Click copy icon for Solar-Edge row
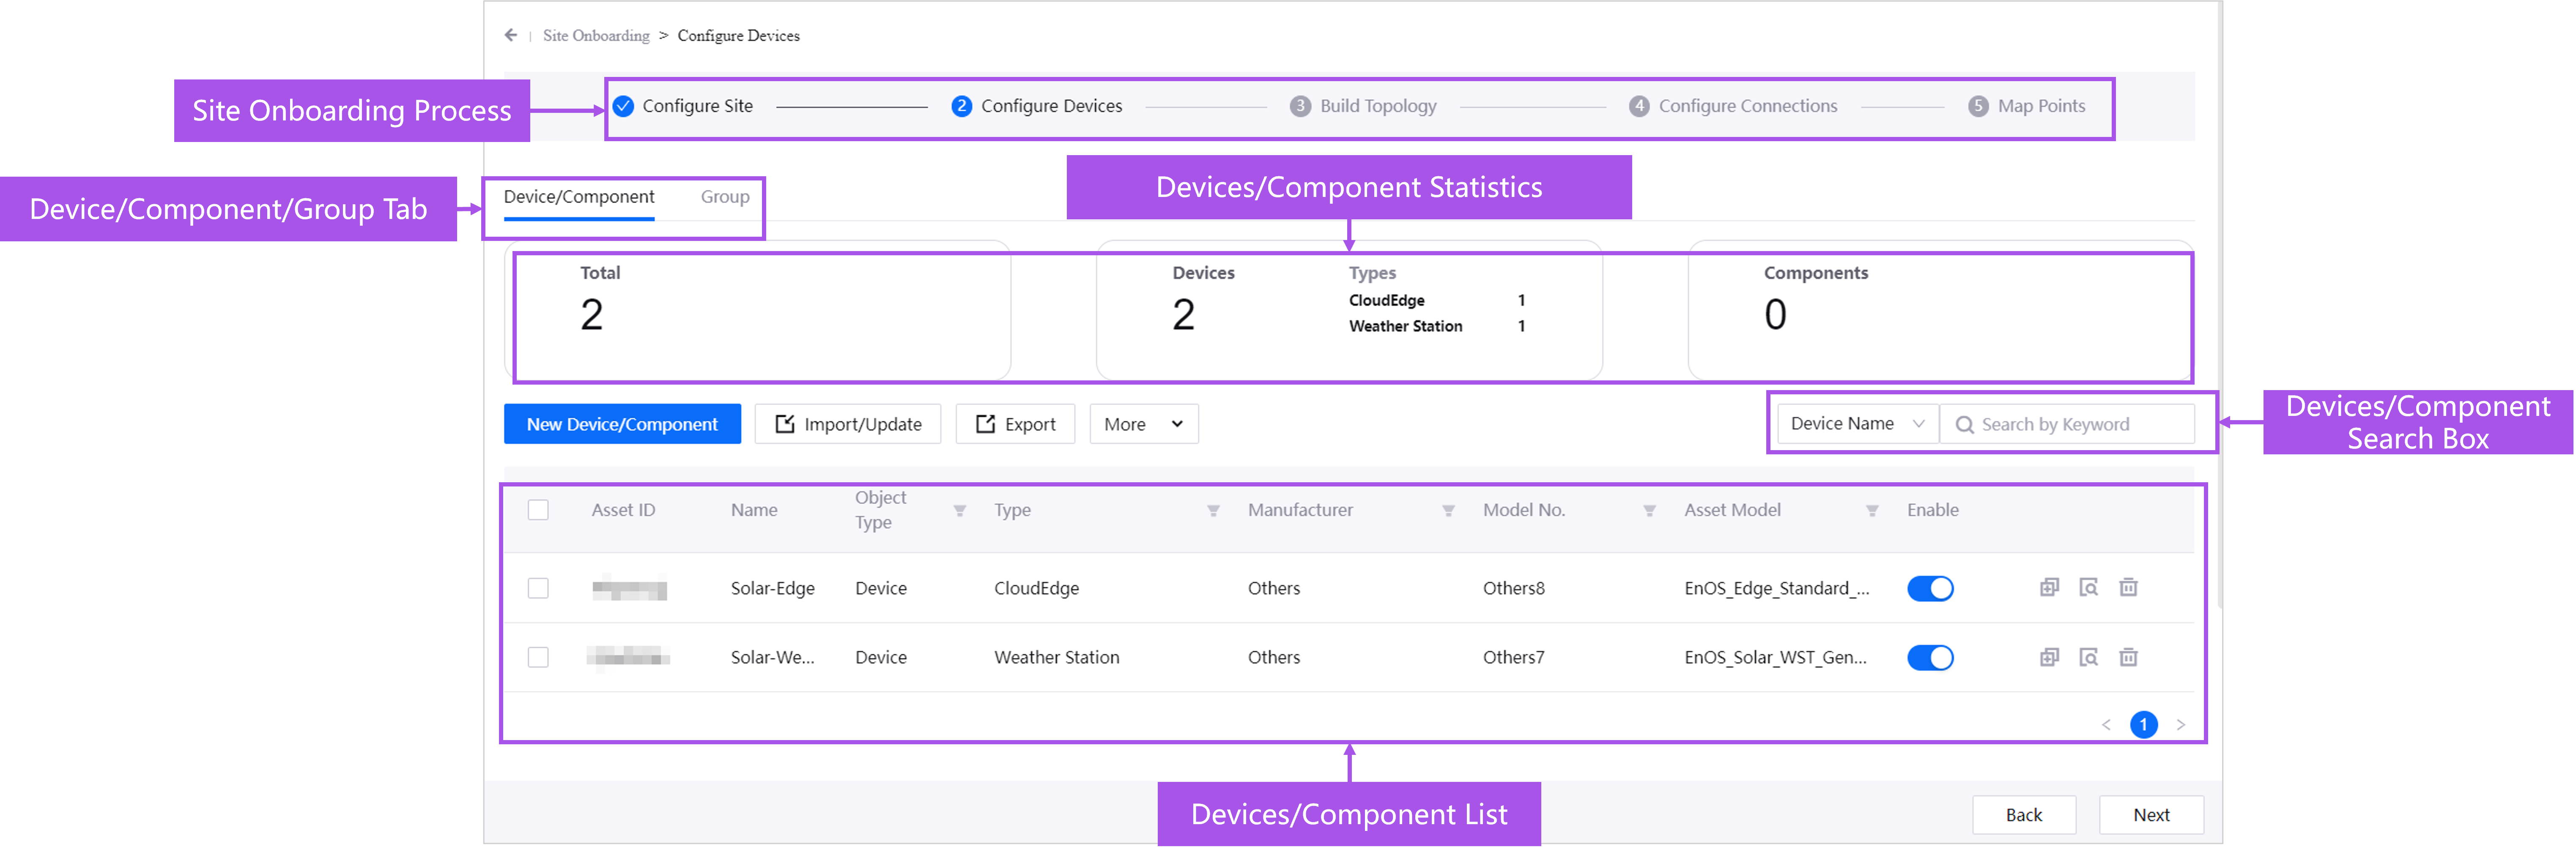The width and height of the screenshot is (2576, 847). pyautogui.click(x=2049, y=587)
